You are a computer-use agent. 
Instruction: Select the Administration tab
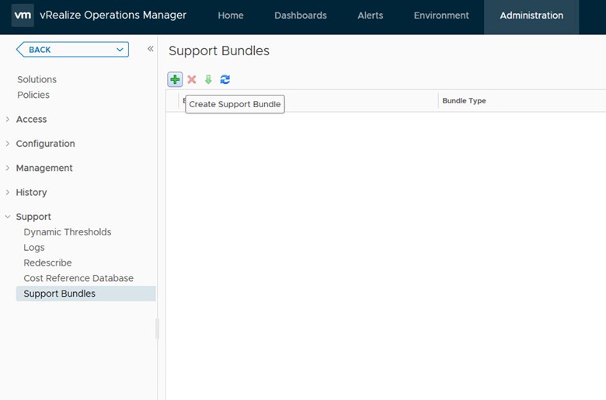coord(531,17)
